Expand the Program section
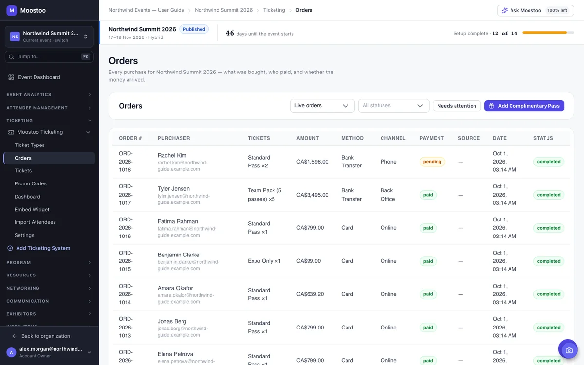This screenshot has width=584, height=365. click(x=49, y=262)
